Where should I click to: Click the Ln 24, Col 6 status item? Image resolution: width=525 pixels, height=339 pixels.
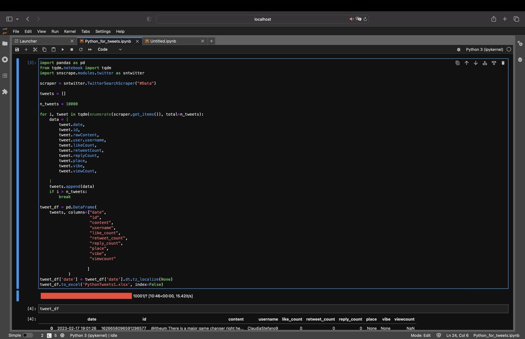pyautogui.click(x=458, y=336)
